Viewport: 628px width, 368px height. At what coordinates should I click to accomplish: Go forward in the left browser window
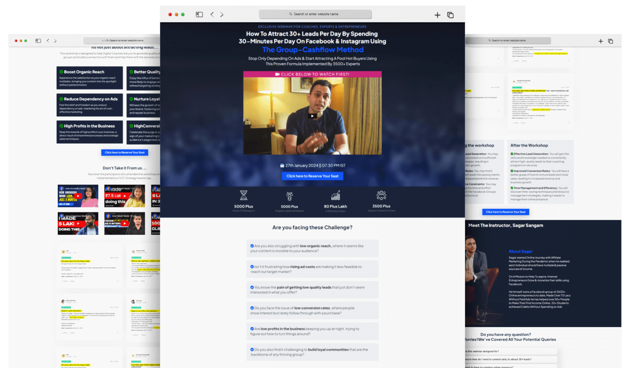pos(55,41)
